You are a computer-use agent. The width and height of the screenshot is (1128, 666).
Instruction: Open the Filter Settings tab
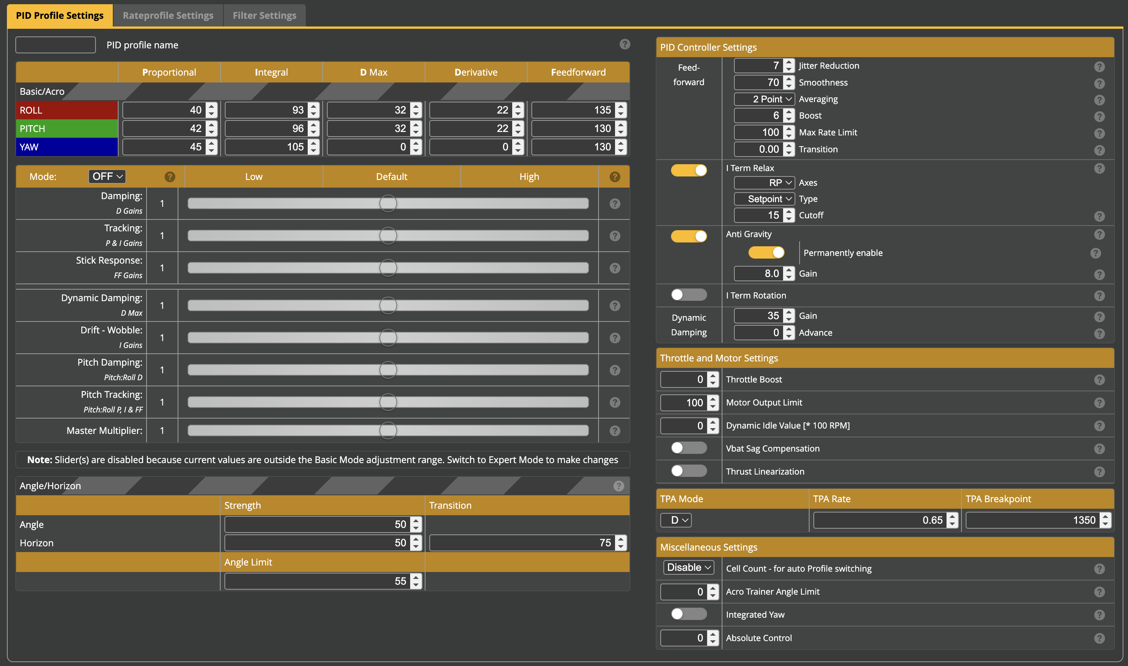(264, 15)
